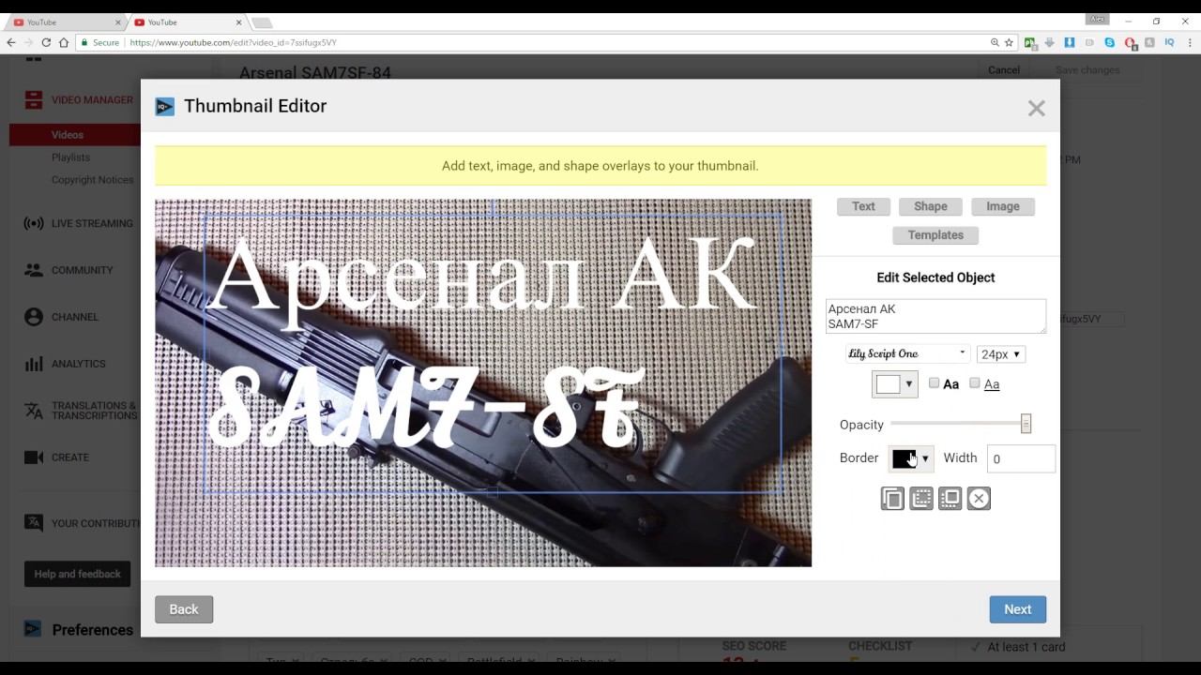Click the thumbnail preview canvas
Screen dimensions: 1201x675
coord(483,382)
